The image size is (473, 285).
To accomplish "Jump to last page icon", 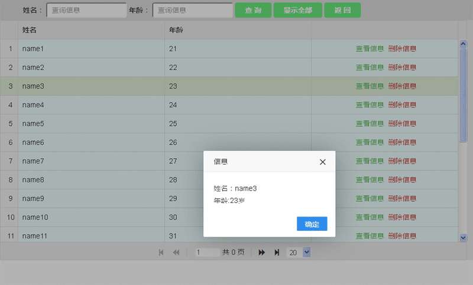I will [277, 253].
